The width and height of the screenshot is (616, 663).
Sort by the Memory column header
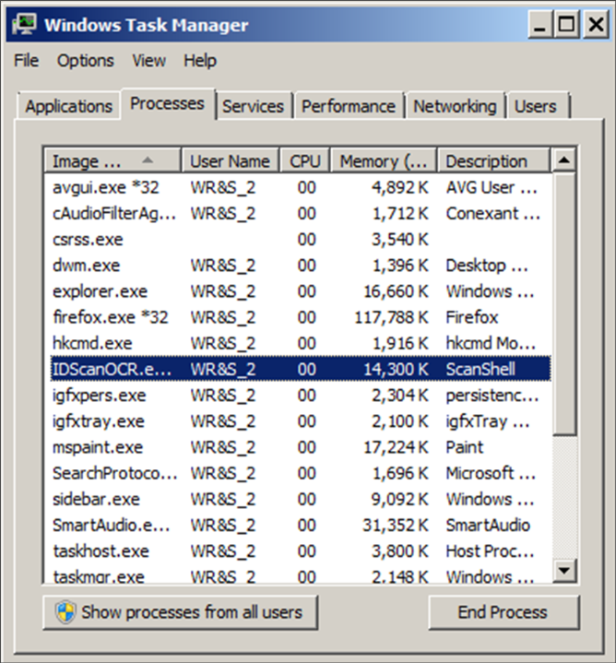click(384, 161)
